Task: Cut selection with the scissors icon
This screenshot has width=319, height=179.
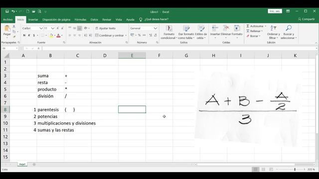Action: click(14, 26)
